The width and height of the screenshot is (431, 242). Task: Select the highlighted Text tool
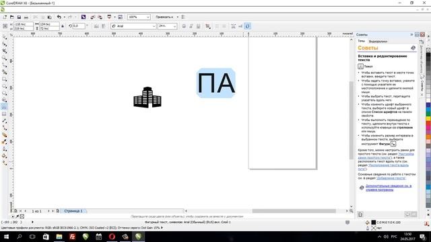pyautogui.click(x=5, y=107)
